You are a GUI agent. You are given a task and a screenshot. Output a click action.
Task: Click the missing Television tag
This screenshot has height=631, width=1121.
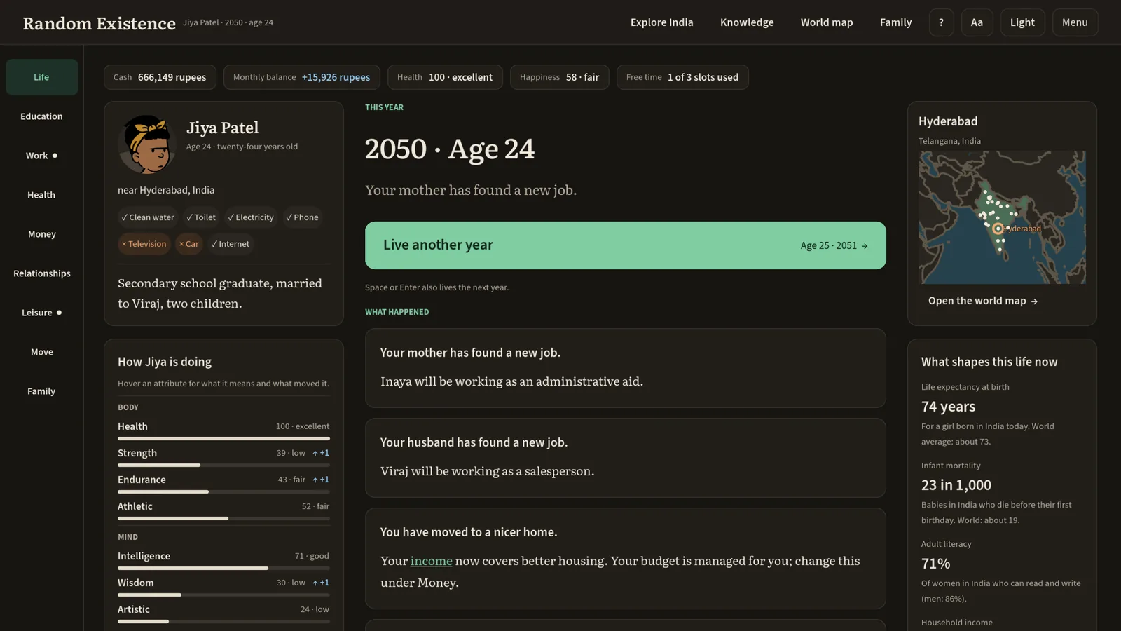coord(144,244)
